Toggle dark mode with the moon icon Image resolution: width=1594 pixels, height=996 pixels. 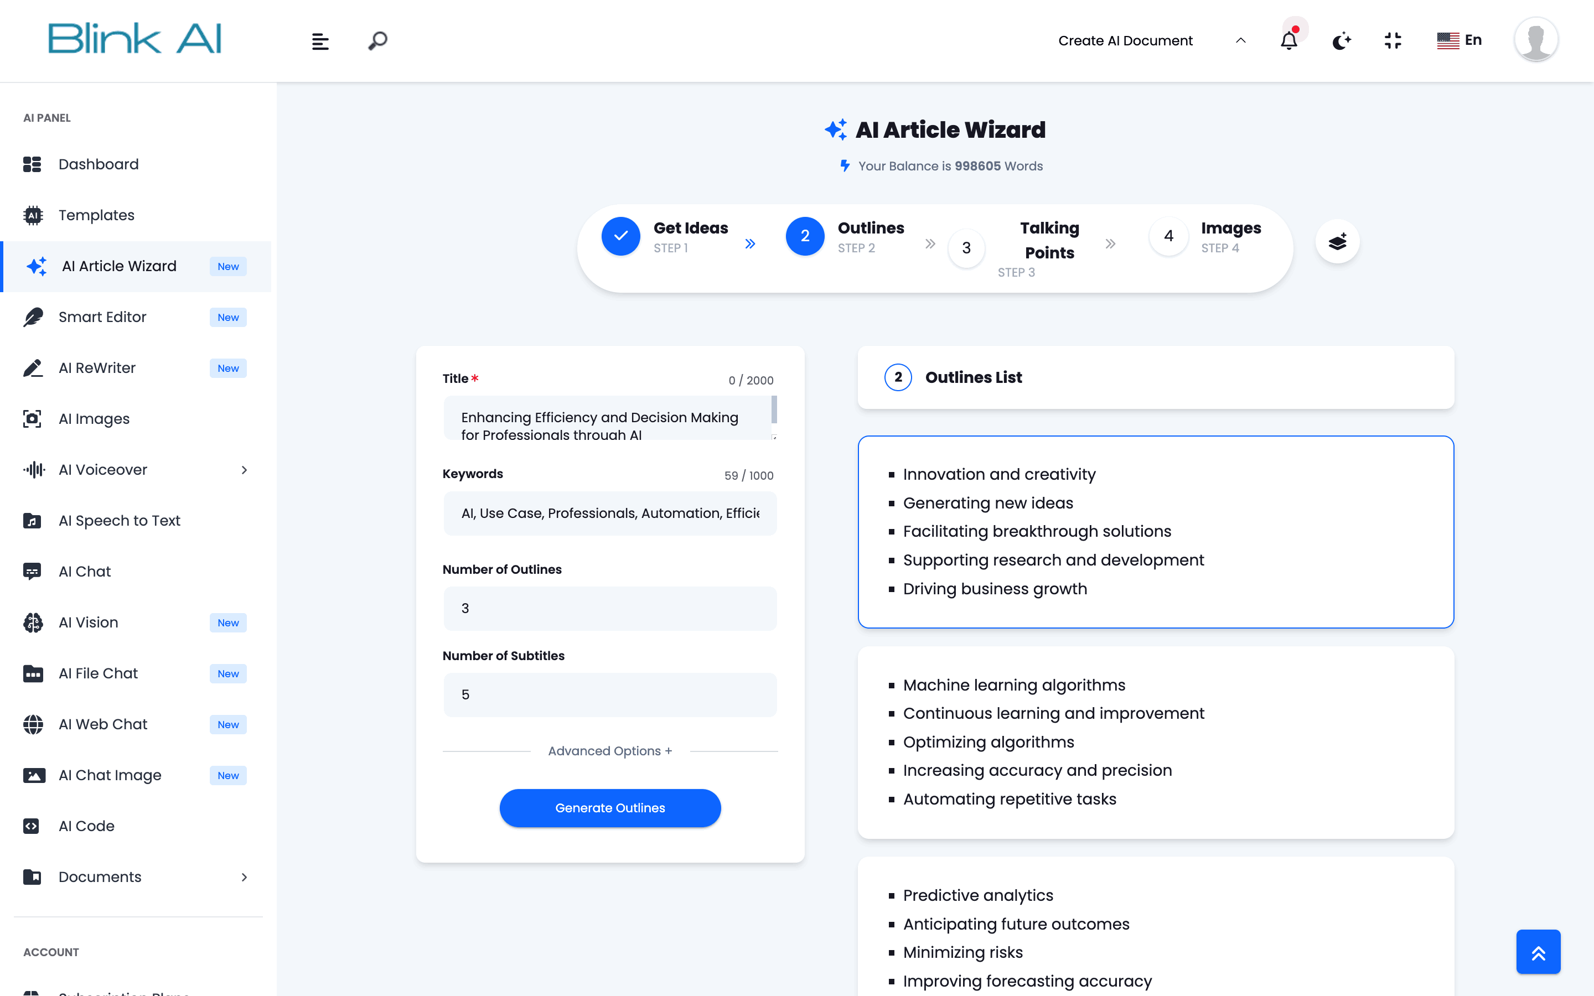point(1341,41)
